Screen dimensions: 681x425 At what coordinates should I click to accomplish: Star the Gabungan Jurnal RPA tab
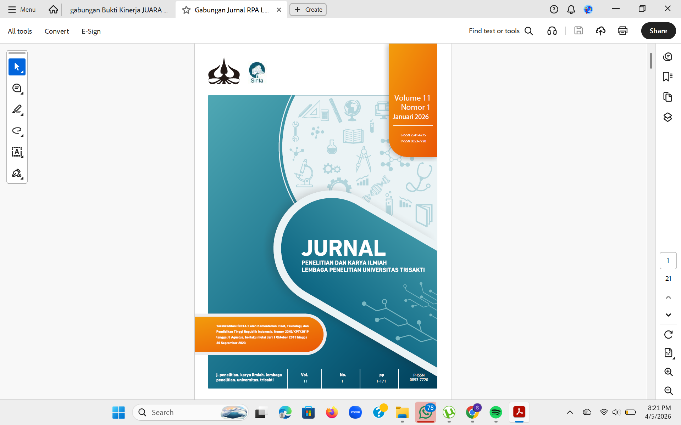click(186, 10)
